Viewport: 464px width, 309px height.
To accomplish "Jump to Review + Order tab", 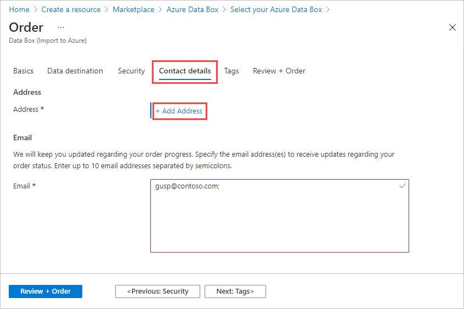I will coord(279,71).
